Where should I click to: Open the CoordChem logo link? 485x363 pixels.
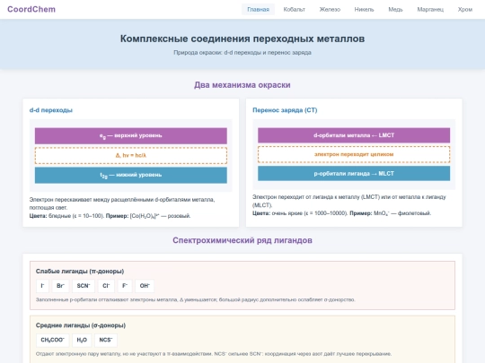pyautogui.click(x=31, y=9)
